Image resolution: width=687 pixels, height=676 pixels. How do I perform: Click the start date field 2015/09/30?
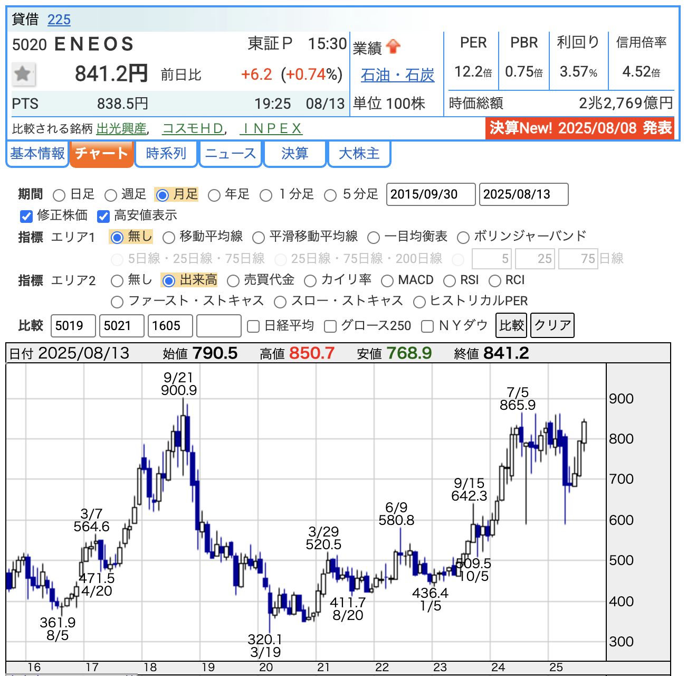point(431,194)
